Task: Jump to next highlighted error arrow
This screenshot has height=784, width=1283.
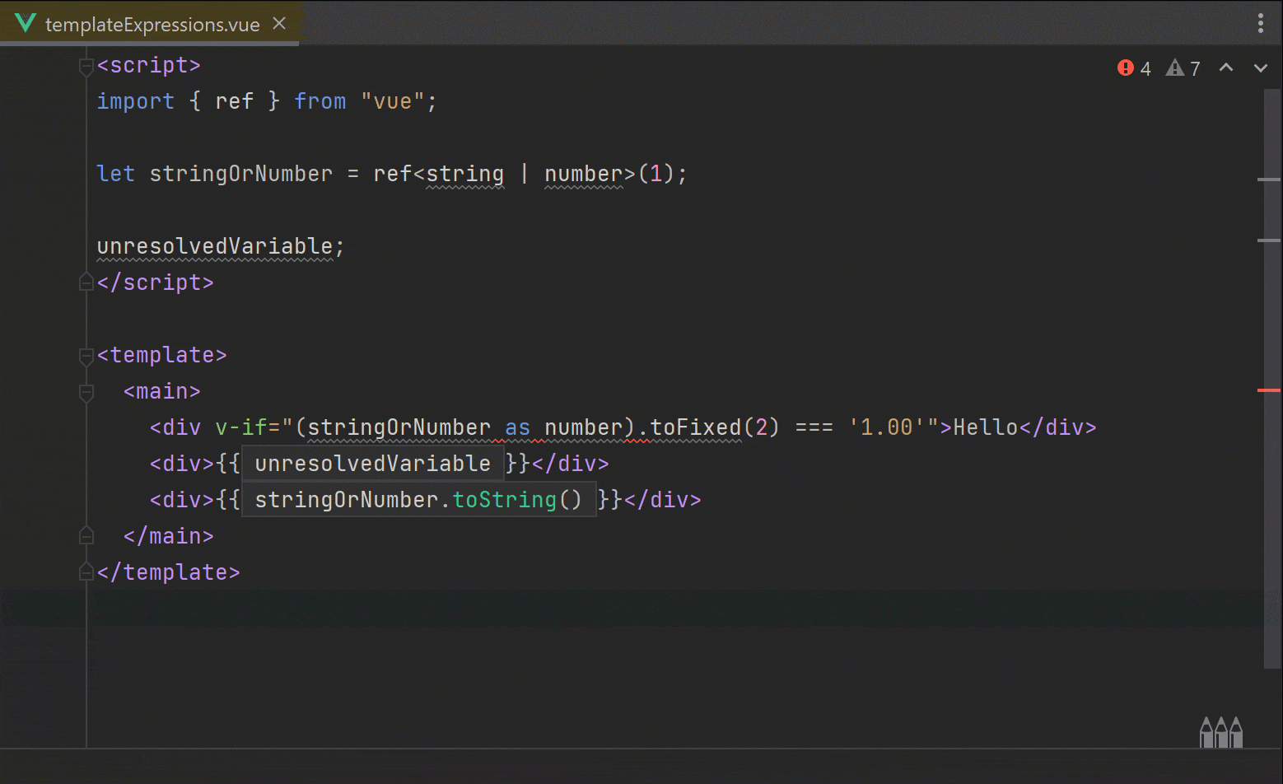Action: 1260,68
